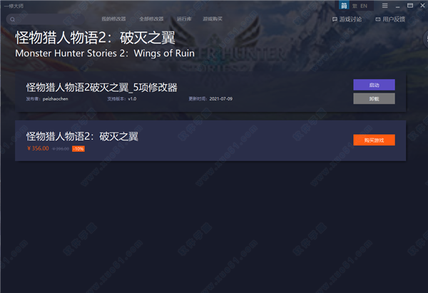Focus the search input field
The width and height of the screenshot is (428, 293).
(46, 19)
